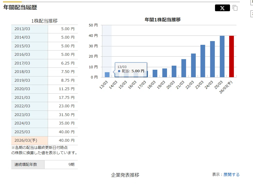The image size is (253, 185).
Task: Click the 30 円 y-axis label
Action: [93, 46]
